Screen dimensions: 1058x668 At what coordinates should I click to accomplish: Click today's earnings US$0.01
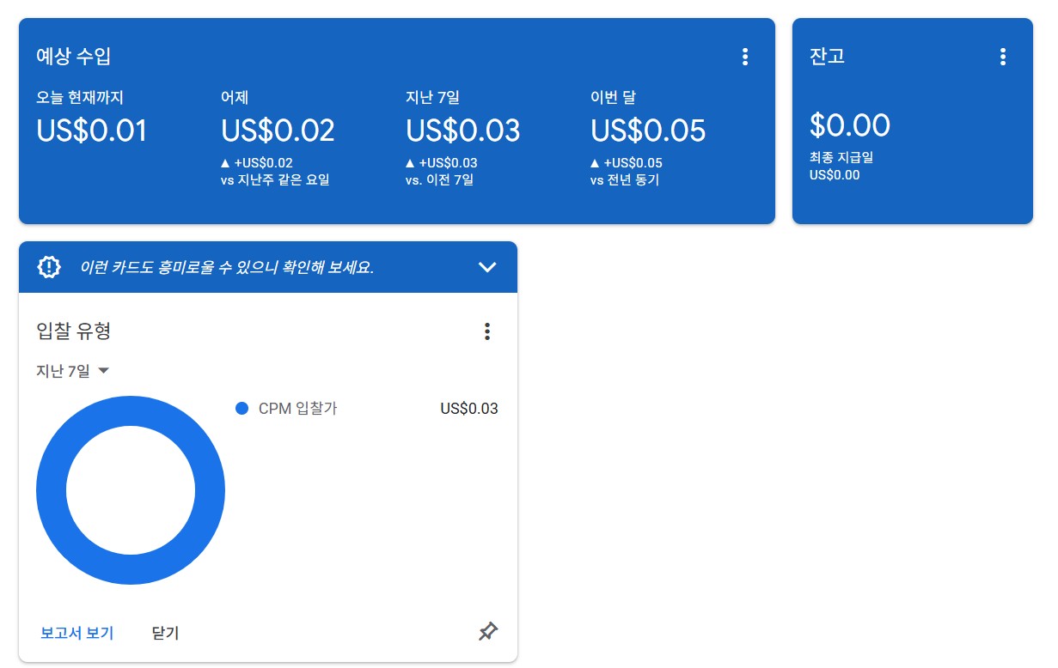click(x=92, y=131)
